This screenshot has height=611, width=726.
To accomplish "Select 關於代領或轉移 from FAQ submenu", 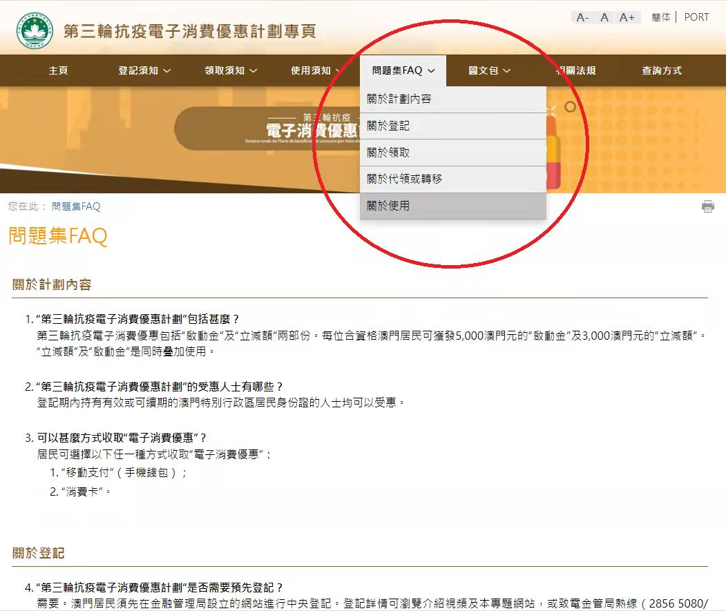I will click(x=405, y=179).
